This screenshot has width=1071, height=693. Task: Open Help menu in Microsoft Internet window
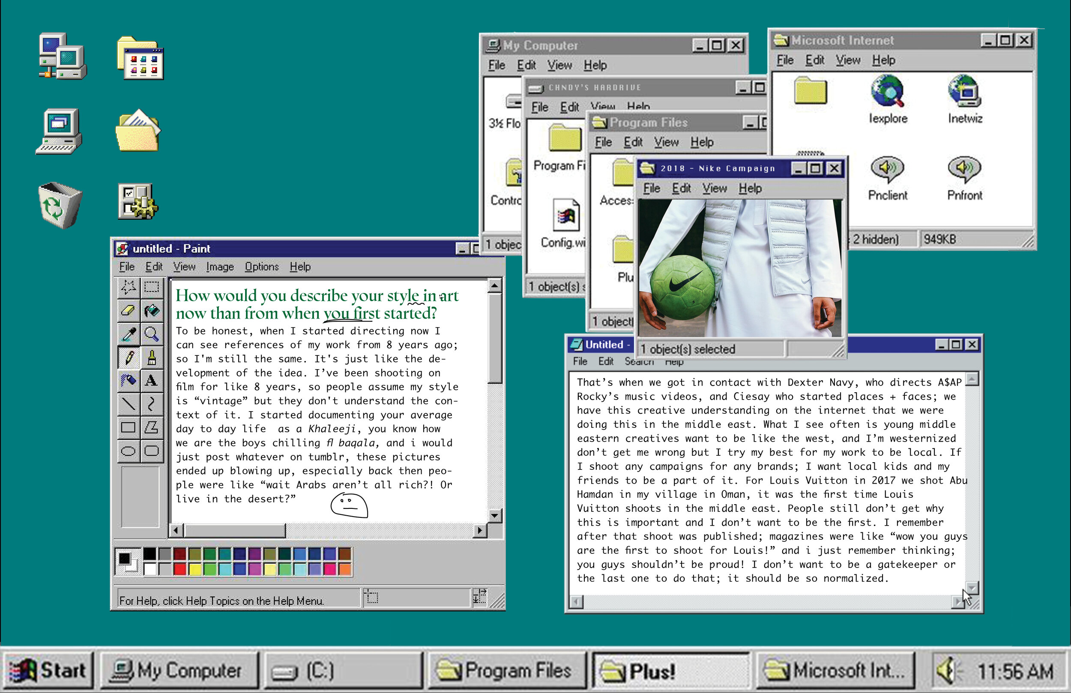883,60
